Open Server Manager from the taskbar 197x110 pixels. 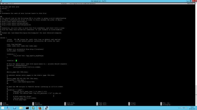point(8,108)
